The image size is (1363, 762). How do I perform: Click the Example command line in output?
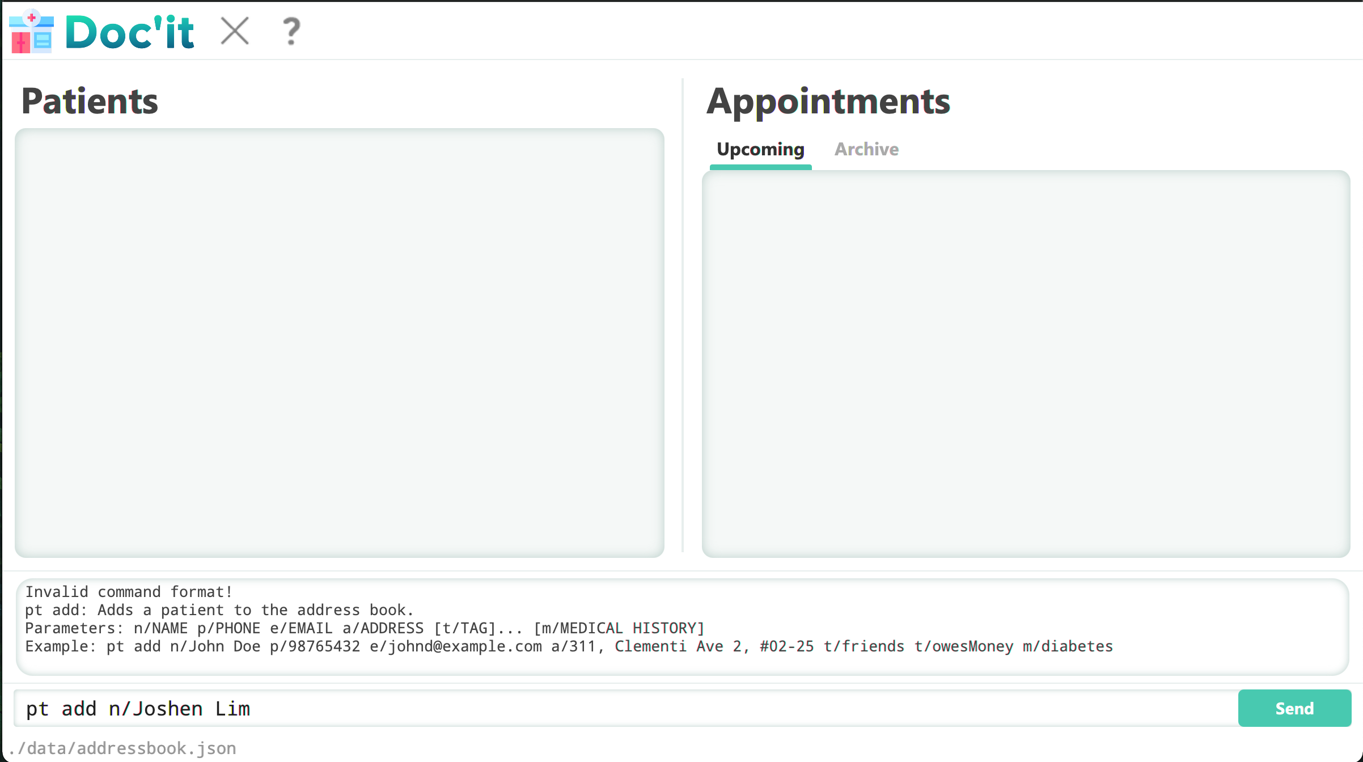click(x=569, y=646)
